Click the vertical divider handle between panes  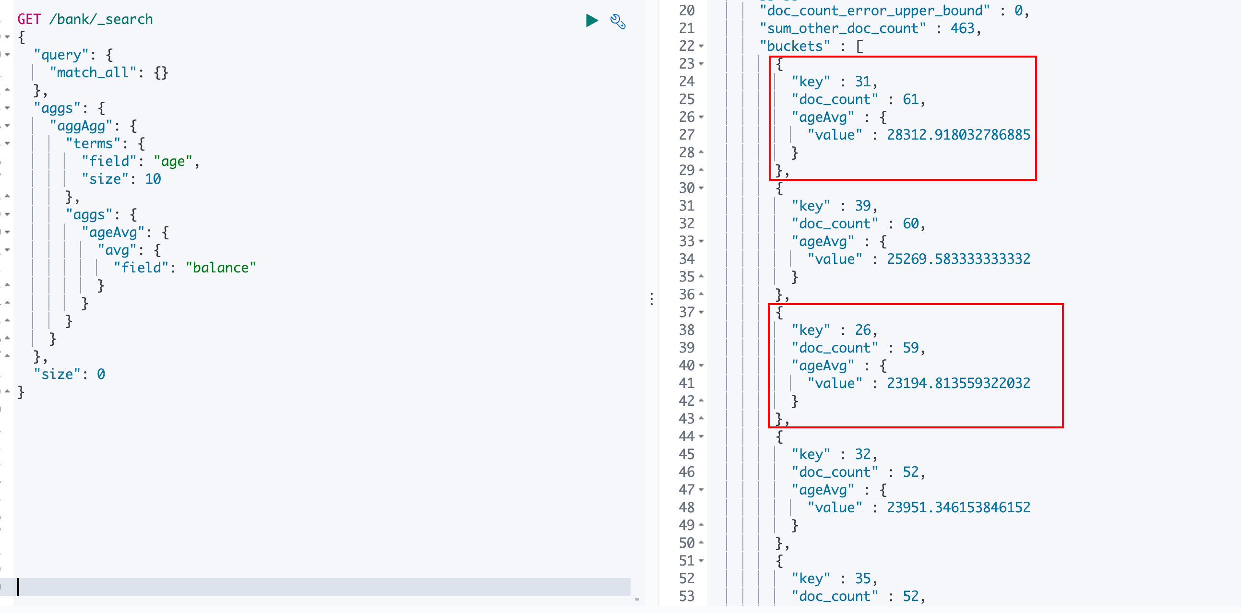[652, 299]
